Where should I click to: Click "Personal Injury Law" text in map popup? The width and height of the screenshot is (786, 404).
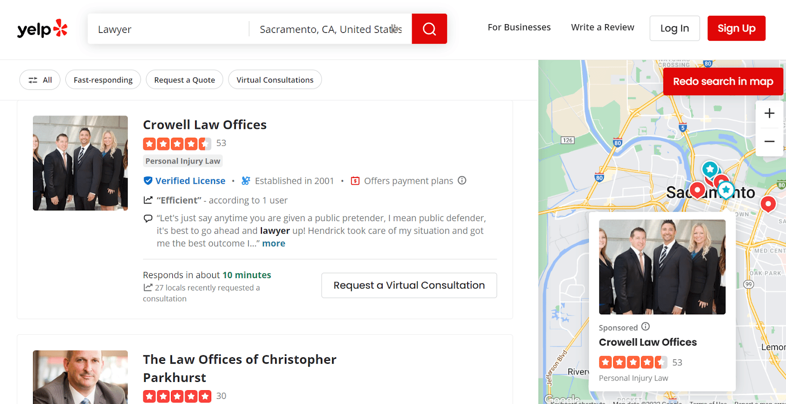click(x=633, y=378)
